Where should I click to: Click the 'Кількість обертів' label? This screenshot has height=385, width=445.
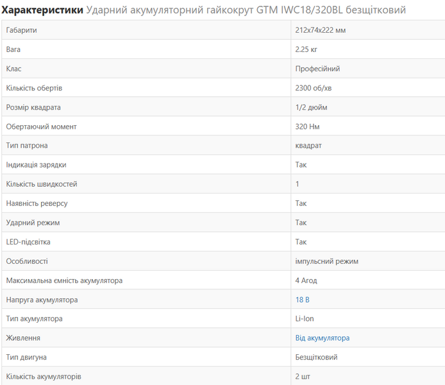(34, 88)
